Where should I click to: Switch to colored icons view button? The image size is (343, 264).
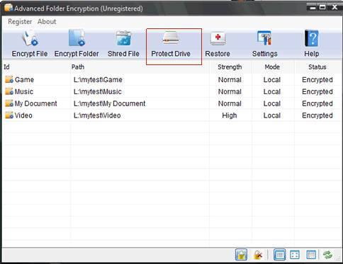tap(295, 255)
